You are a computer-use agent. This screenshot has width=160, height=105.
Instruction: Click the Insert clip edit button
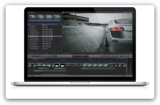(47, 56)
